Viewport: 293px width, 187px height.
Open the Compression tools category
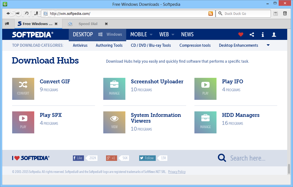coord(195,45)
